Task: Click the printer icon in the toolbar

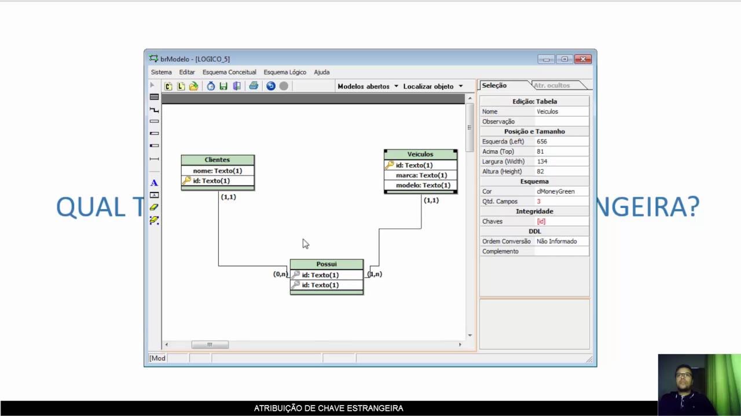Action: pyautogui.click(x=254, y=86)
